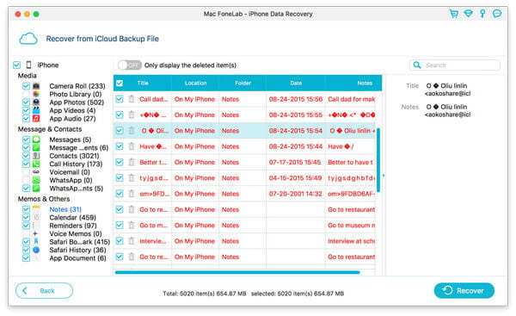Screen dimensions: 516x316
Task: Click the horizontal scrollbar below the table
Action: pyautogui.click(x=237, y=272)
